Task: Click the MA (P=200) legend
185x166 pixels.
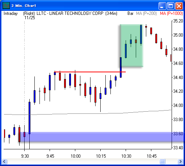Action: 146,13
